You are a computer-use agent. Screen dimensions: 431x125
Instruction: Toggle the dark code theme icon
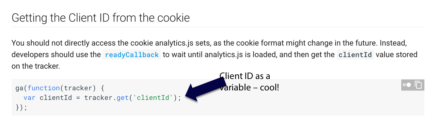click(407, 85)
